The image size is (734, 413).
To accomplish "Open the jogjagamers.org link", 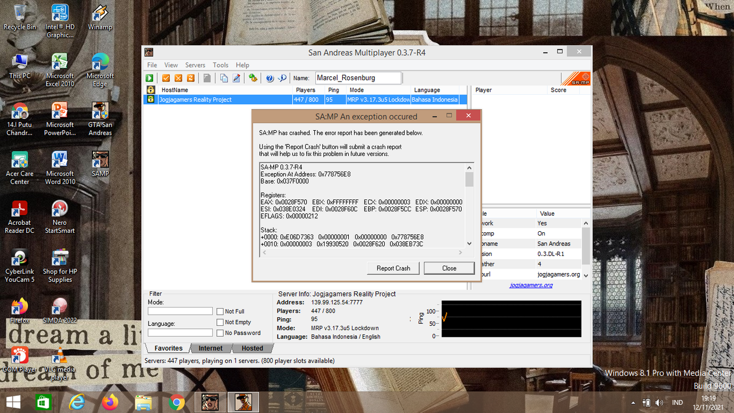I will pos(531,285).
